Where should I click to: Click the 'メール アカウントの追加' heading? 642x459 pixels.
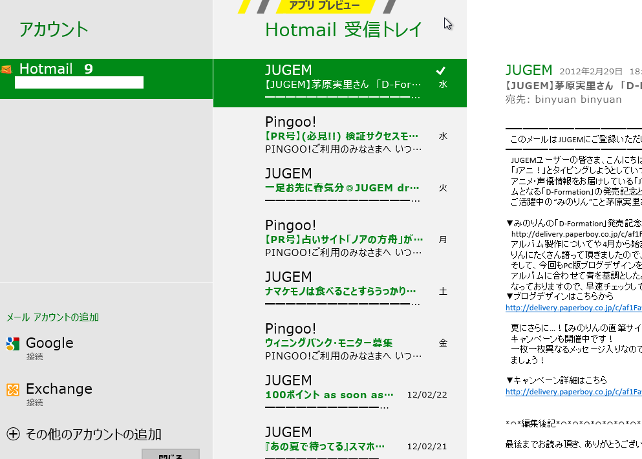52,317
